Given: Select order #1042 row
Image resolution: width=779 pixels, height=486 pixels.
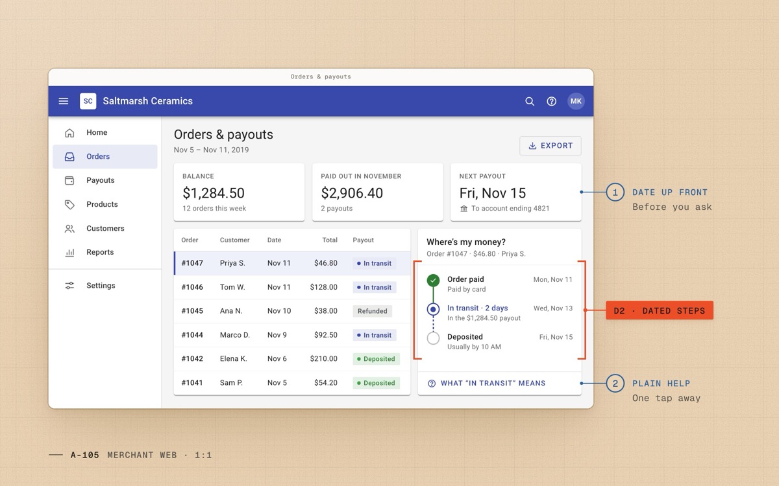Looking at the screenshot, I should pyautogui.click(x=292, y=359).
